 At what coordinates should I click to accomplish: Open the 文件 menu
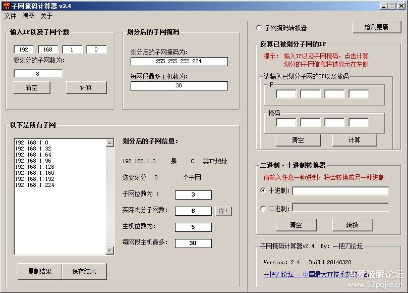click(x=10, y=16)
